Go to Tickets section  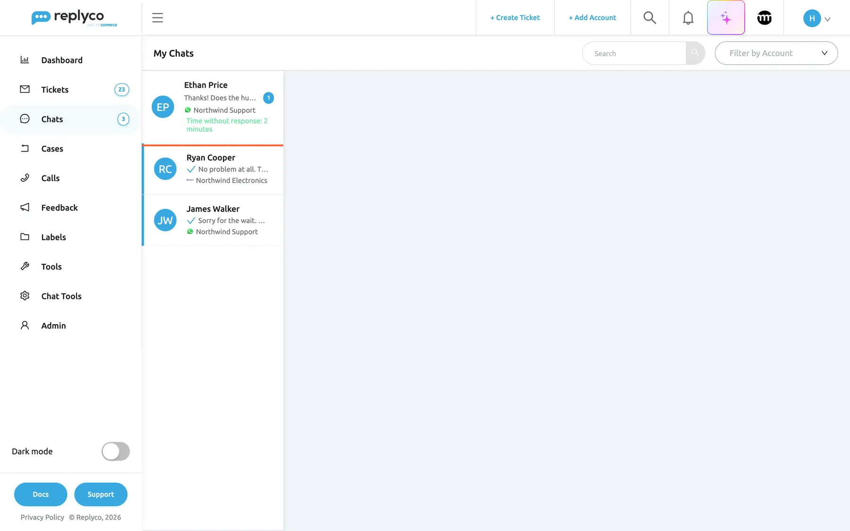[71, 90]
